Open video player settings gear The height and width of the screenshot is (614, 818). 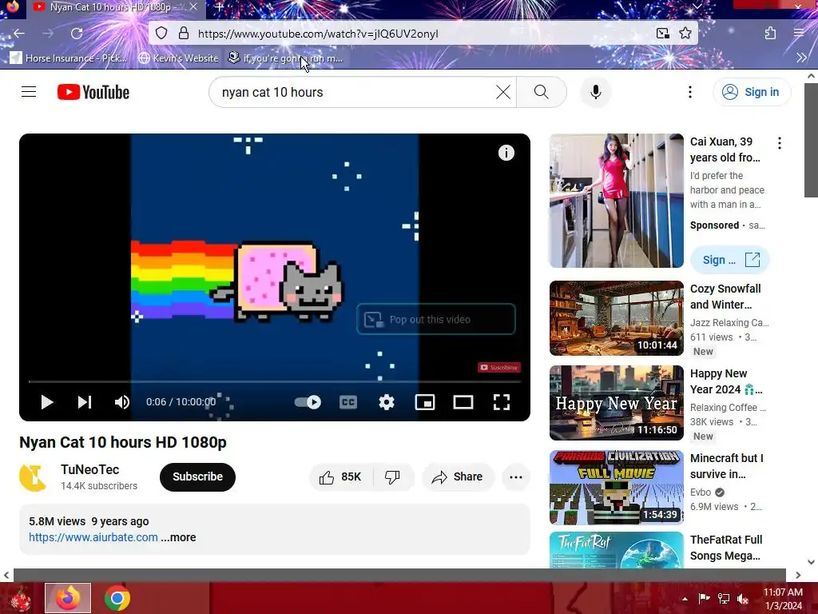[386, 402]
